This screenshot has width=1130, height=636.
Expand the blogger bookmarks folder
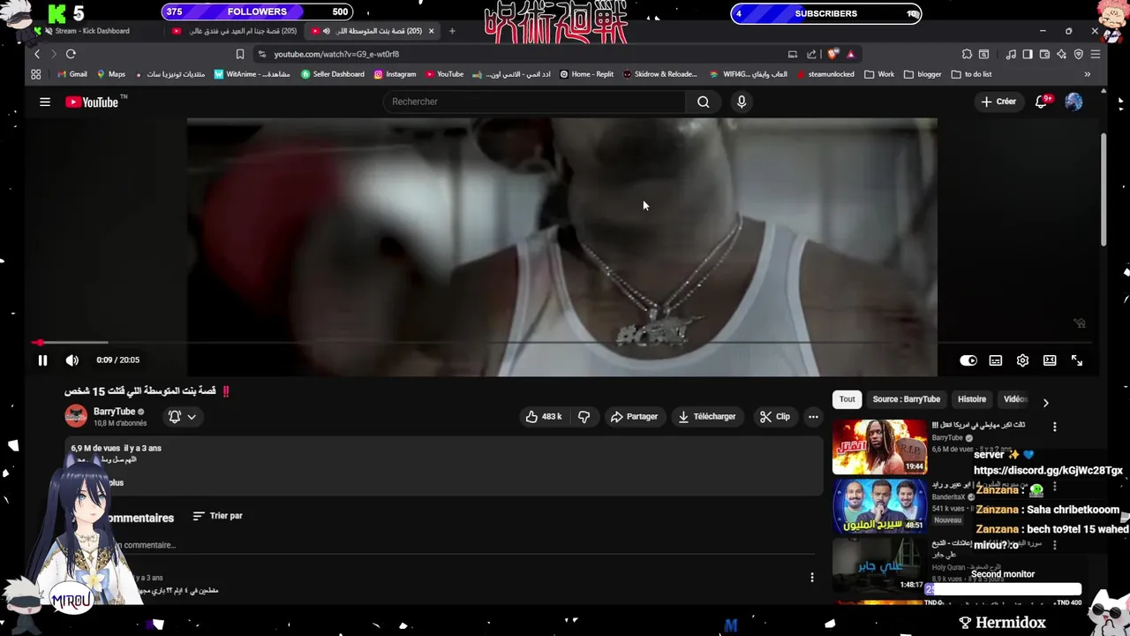923,74
